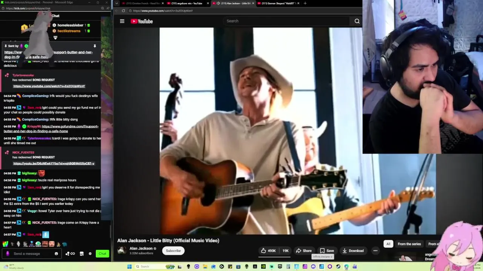Dislike the video showing 19K

pos(285,251)
